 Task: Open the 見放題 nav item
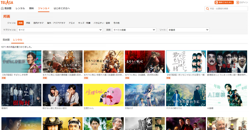pos(8,8)
